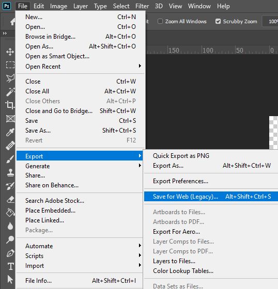Choose File Info... menu entry

[x=80, y=281]
